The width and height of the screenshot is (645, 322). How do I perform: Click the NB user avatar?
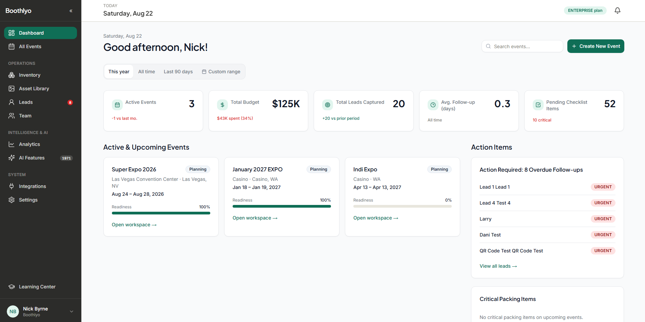coord(13,311)
